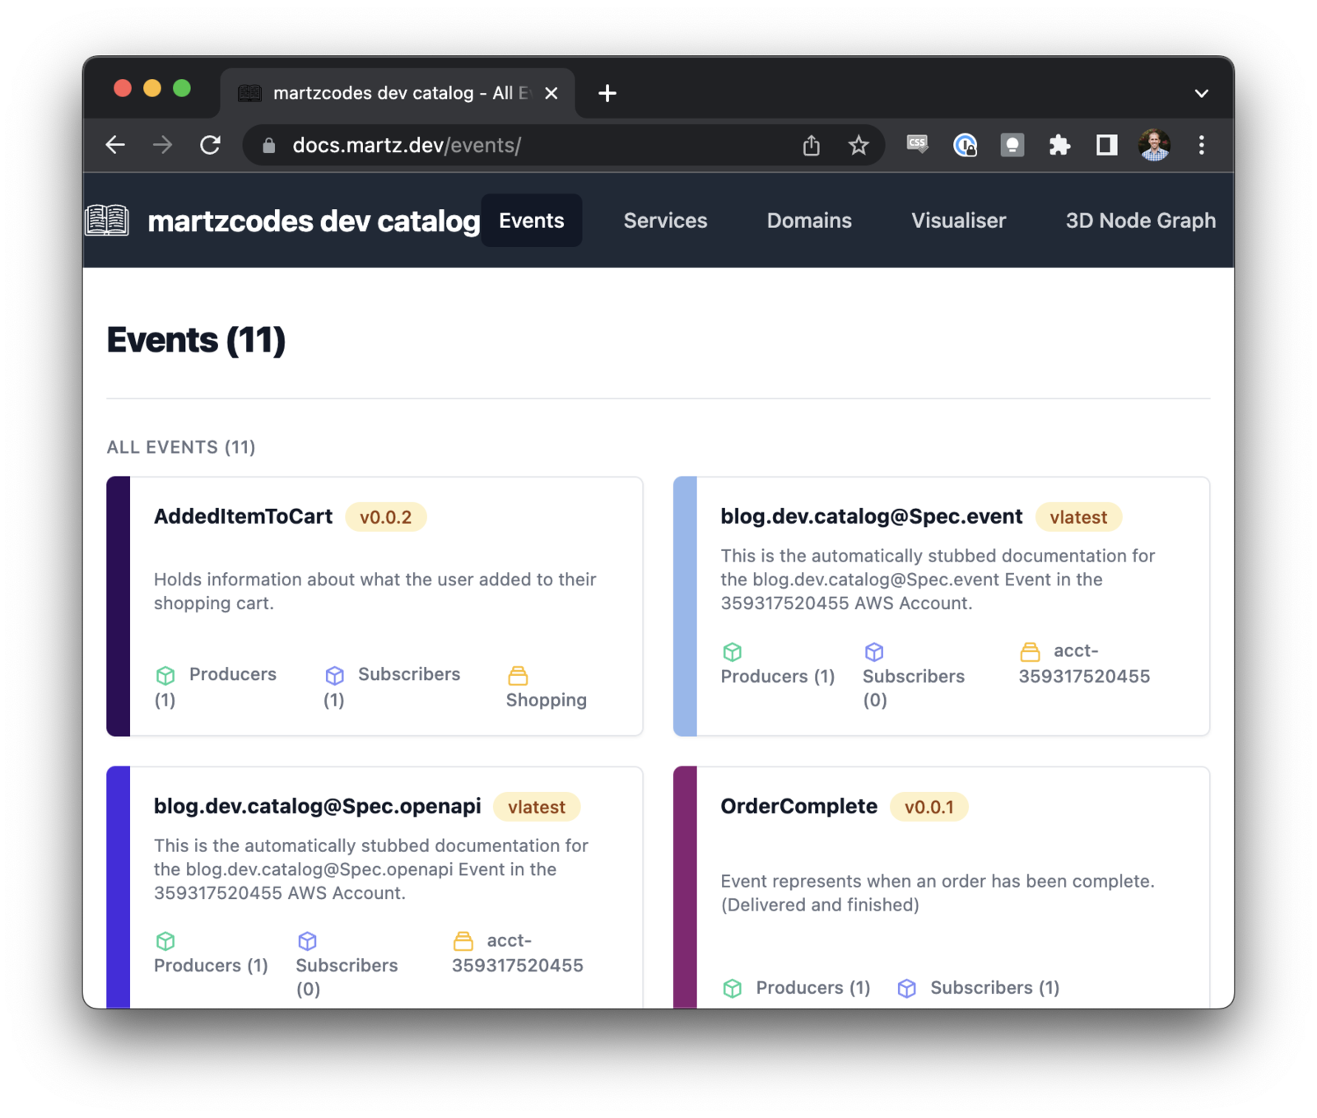Click the Shopping domain label
1317x1118 pixels.
[x=547, y=700]
